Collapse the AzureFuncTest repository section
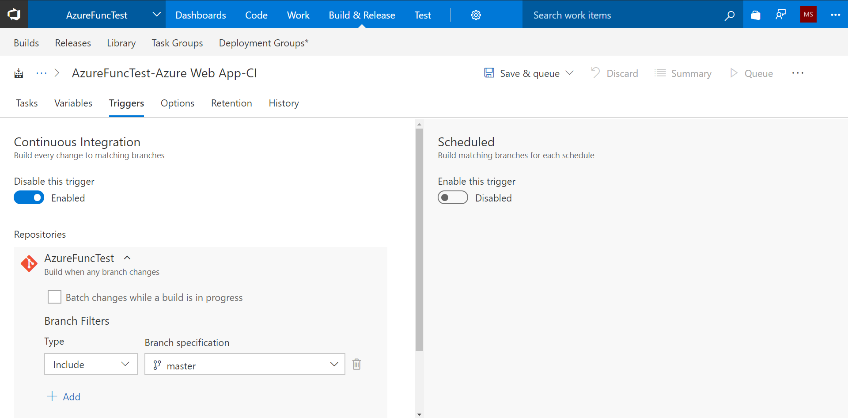The image size is (848, 418). point(127,258)
